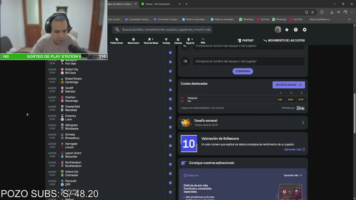Open the Chrome media control icon
This screenshot has width=356, height=200.
[x=338, y=12]
